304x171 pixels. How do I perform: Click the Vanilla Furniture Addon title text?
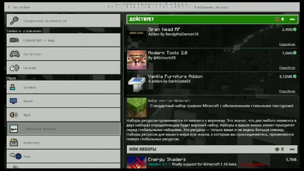pos(175,76)
